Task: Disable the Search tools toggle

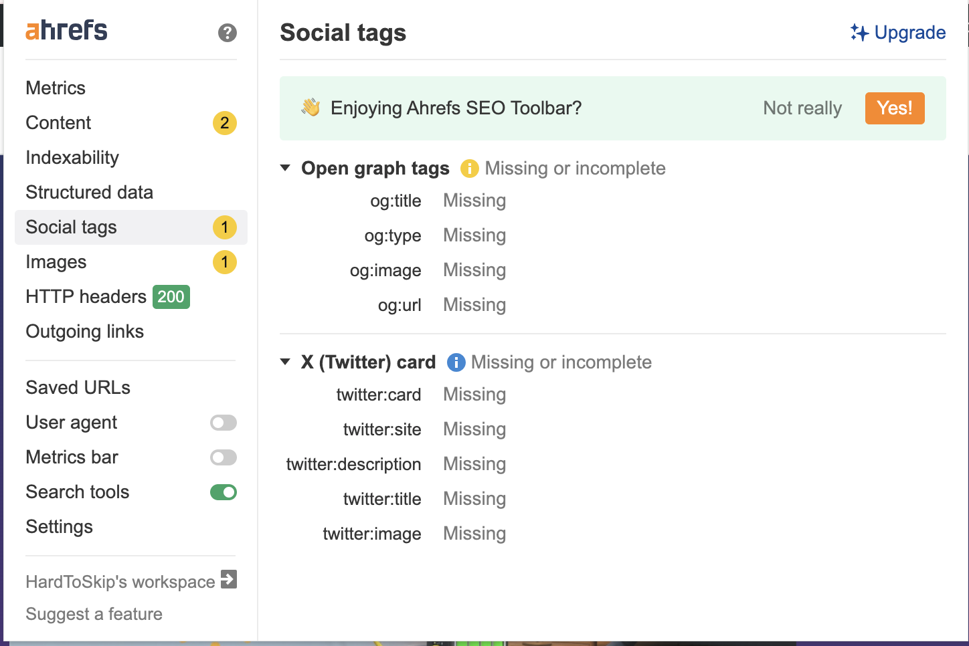Action: [223, 492]
